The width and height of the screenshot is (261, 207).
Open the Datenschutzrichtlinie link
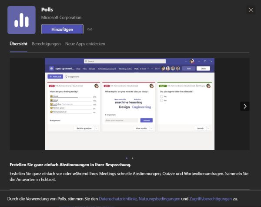click(x=118, y=199)
